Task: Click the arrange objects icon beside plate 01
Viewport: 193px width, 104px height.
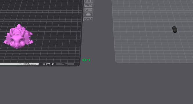Action: (x=89, y=10)
